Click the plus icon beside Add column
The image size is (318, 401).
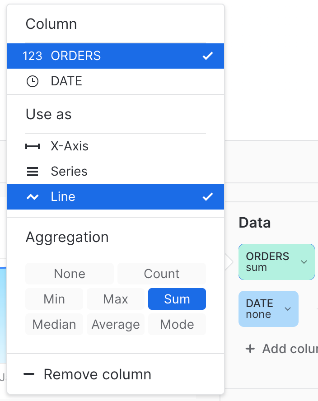coord(250,349)
